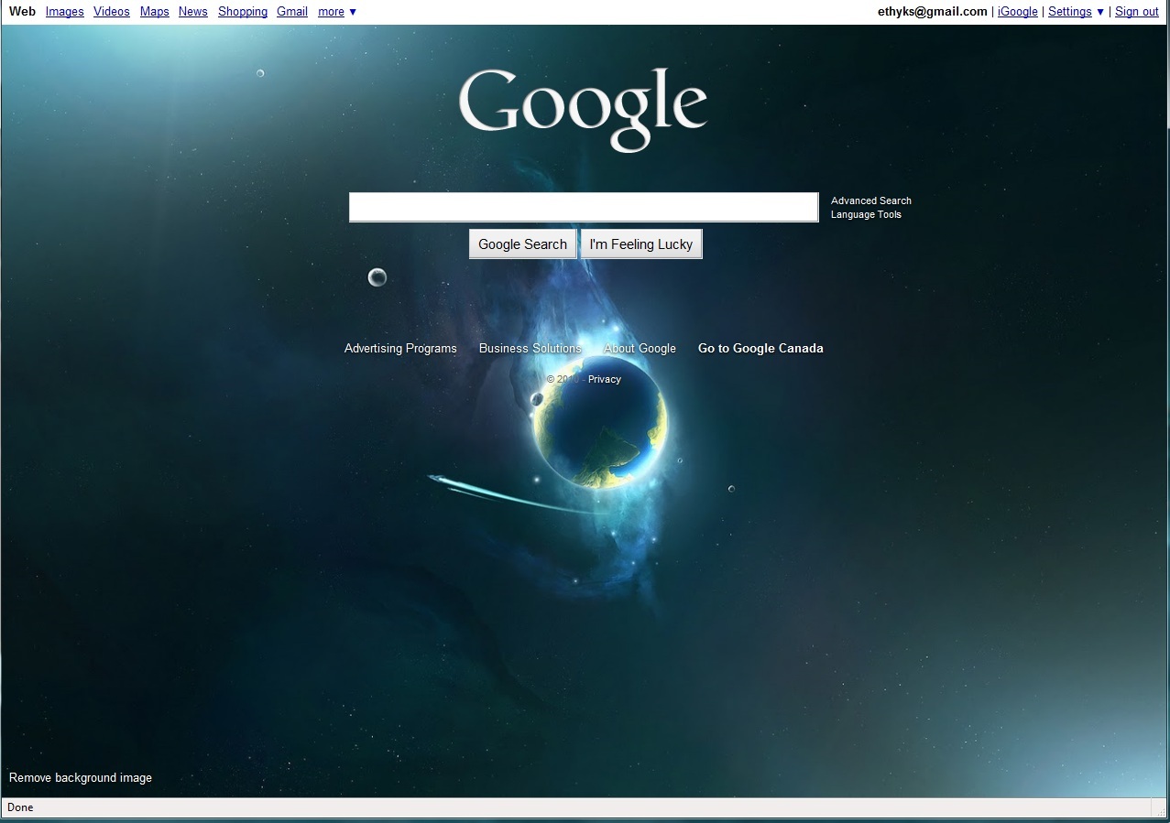Open Advertising Programs link
The image size is (1170, 823).
click(x=400, y=348)
